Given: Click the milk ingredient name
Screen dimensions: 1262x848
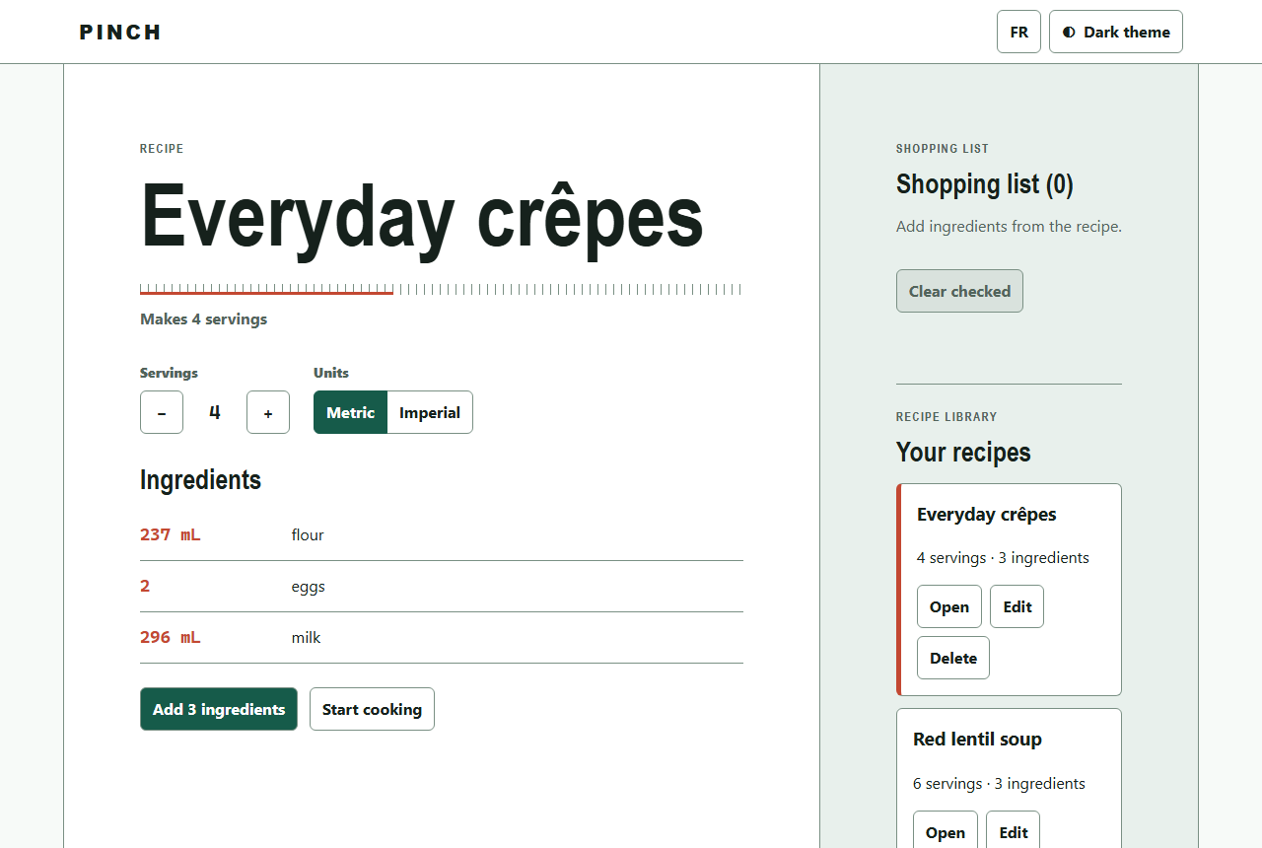Looking at the screenshot, I should click(307, 637).
